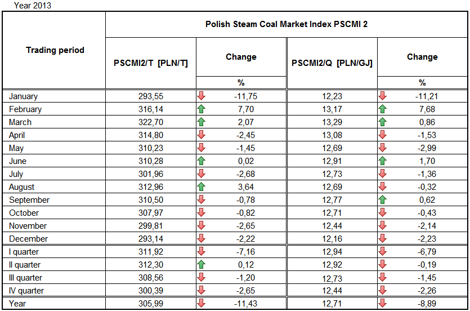Select the value 322,70 for March
The image size is (470, 311).
coord(151,122)
